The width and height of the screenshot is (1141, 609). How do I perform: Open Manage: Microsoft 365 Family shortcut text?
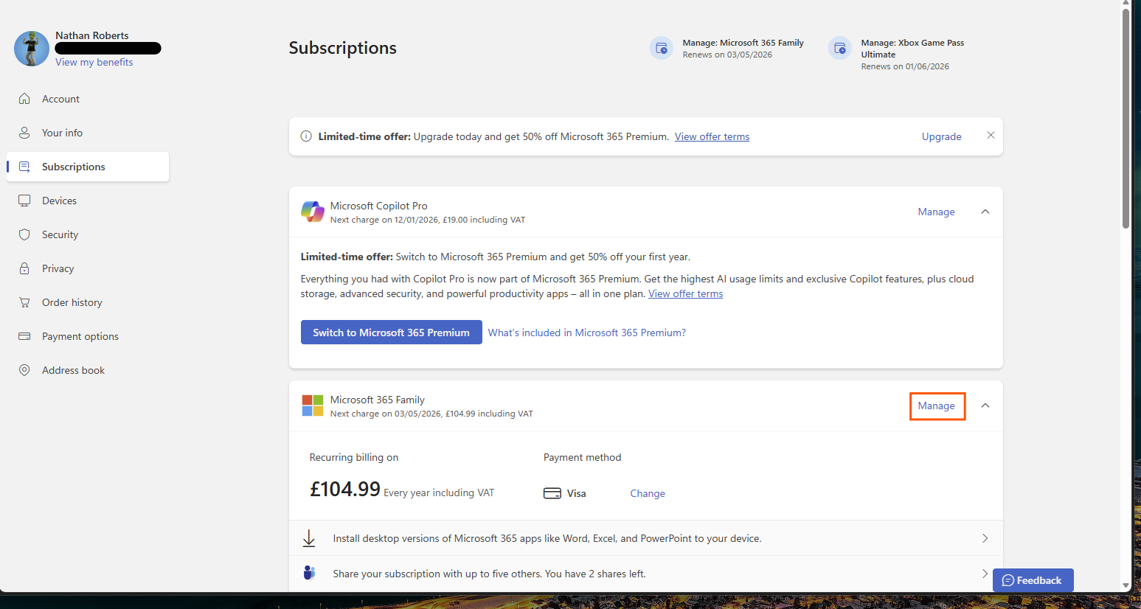(743, 43)
